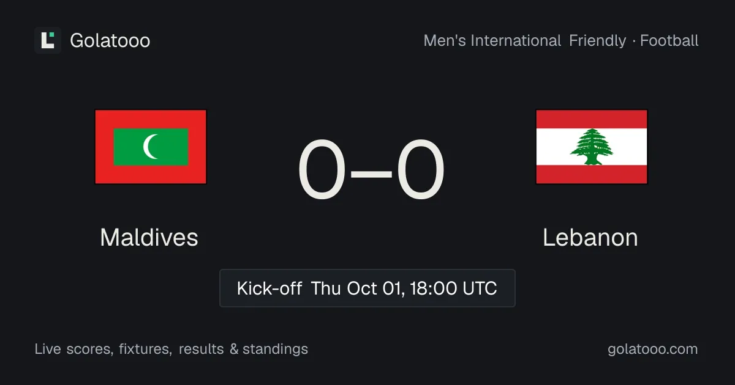Open the Golatooo brand name text
Screen dimensions: 735x385
click(110, 41)
